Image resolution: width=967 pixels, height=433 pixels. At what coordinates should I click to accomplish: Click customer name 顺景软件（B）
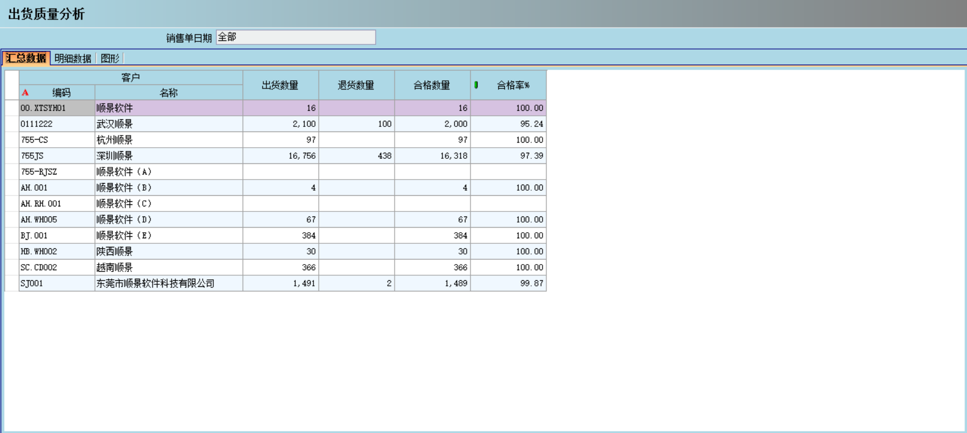[x=124, y=188]
